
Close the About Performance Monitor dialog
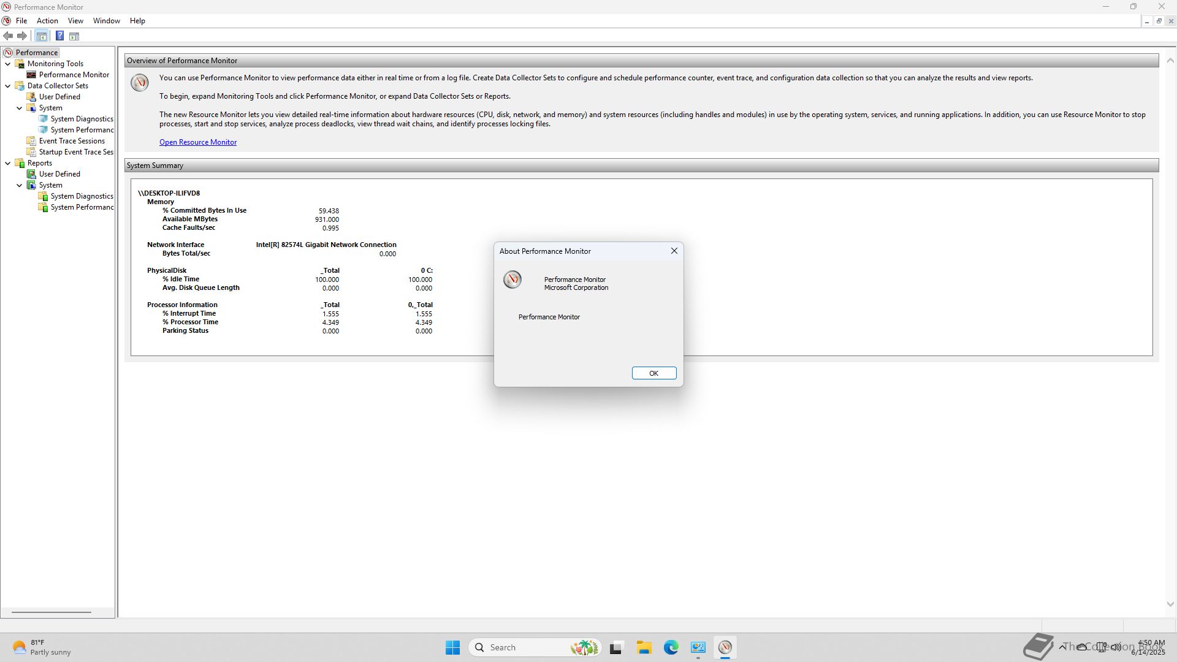(674, 251)
